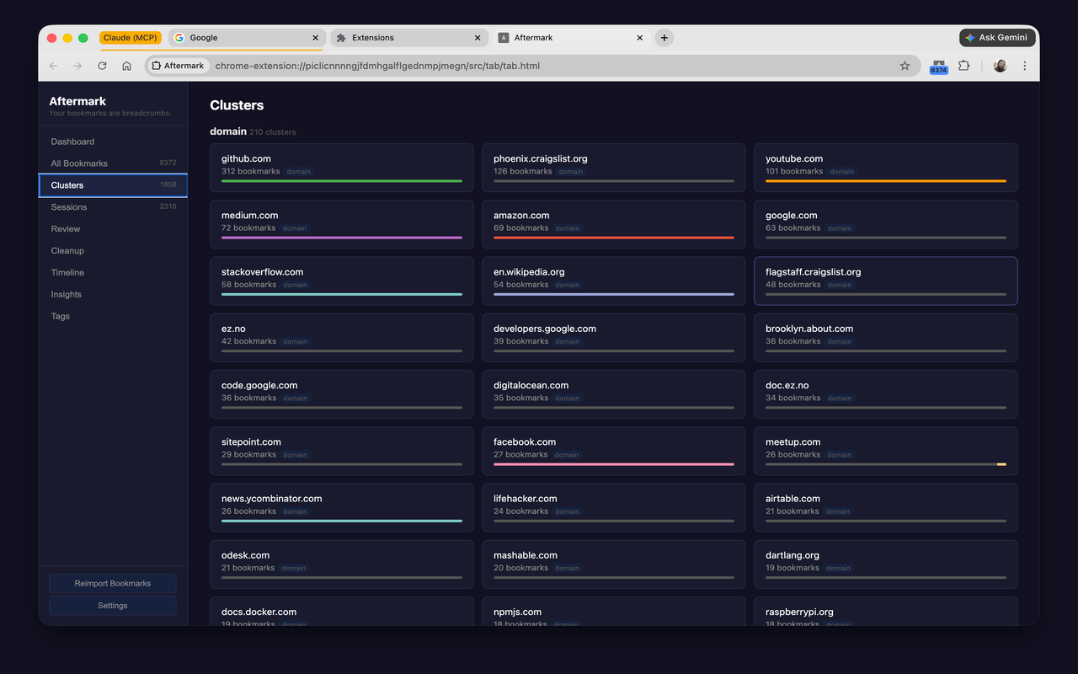Select Insights in the sidebar
1078x674 pixels.
point(113,295)
